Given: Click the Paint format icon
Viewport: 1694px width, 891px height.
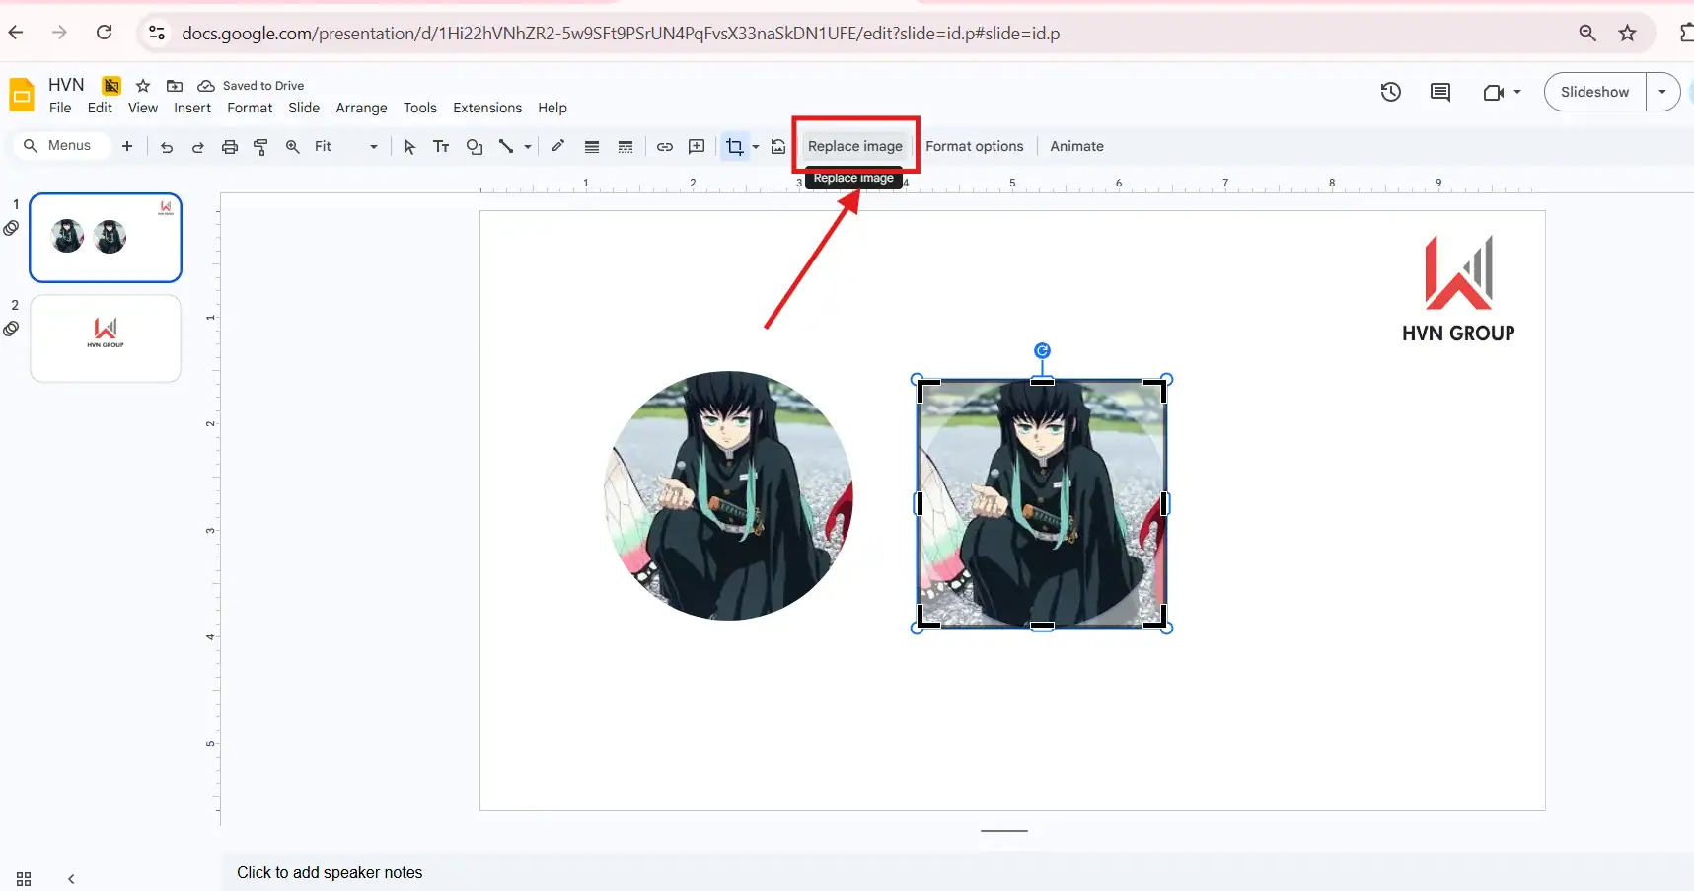Looking at the screenshot, I should 261,147.
